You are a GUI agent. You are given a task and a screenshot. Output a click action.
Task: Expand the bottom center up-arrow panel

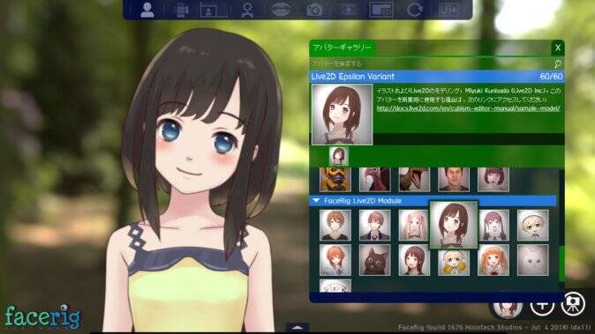pyautogui.click(x=297, y=328)
